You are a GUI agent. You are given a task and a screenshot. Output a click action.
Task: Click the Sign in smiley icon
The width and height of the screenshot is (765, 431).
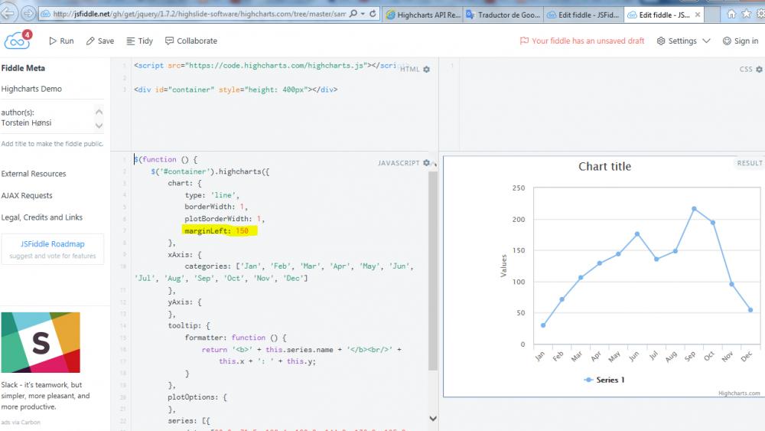click(727, 41)
